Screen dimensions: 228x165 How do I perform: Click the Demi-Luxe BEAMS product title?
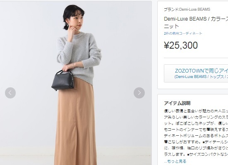point(196,19)
